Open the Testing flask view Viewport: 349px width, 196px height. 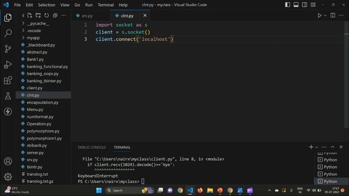pos(8,96)
